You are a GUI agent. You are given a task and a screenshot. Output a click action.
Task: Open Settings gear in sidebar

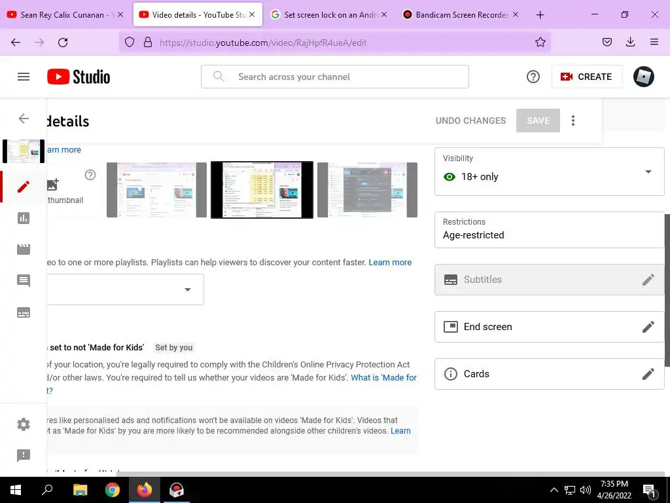[24, 424]
